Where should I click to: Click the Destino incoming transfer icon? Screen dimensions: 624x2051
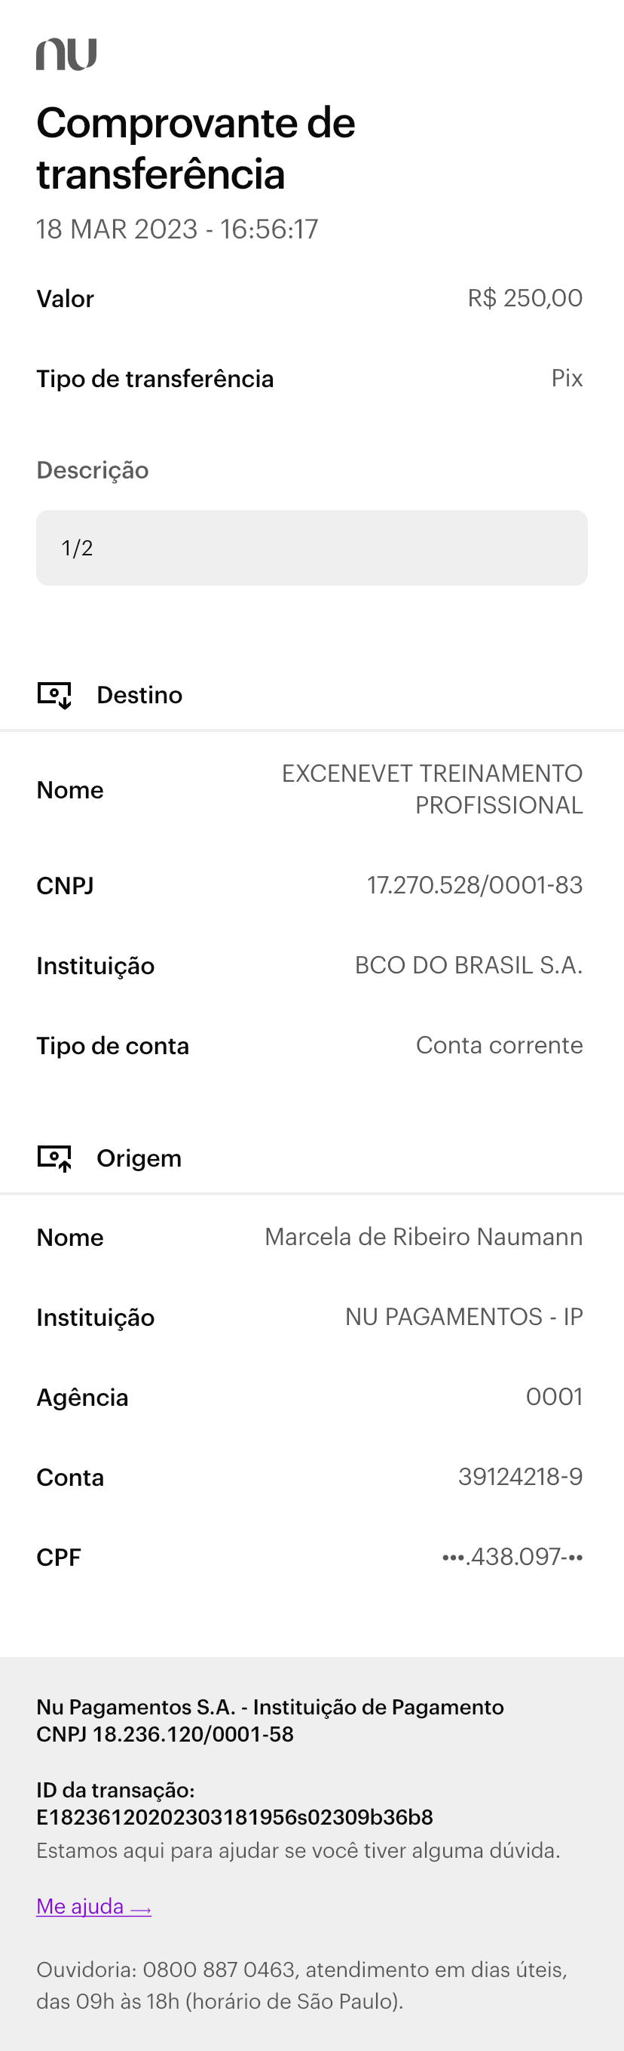pos(54,694)
